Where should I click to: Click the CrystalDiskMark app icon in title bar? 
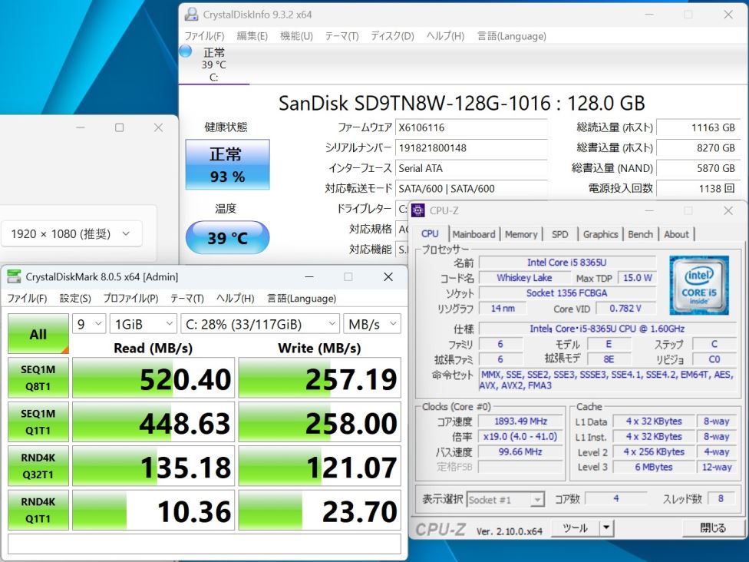point(15,276)
